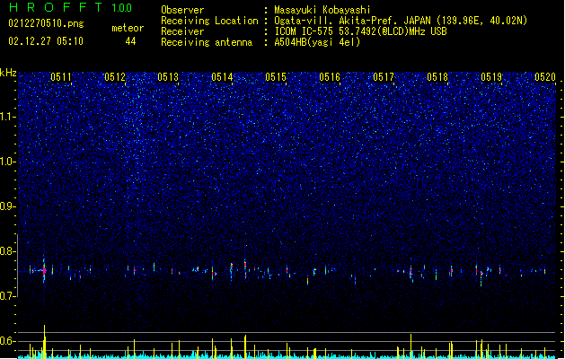Click the meteor label above the count
The width and height of the screenshot is (565, 359).
pos(128,28)
